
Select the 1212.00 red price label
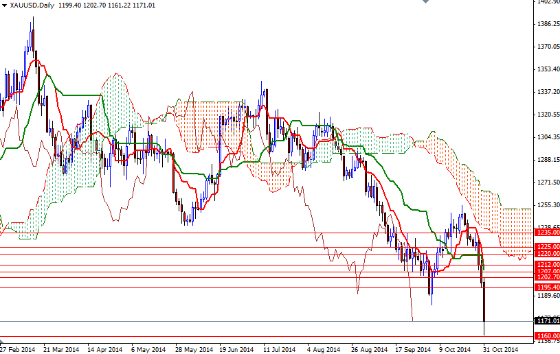point(547,265)
